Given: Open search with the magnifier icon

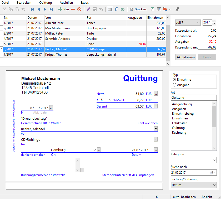Looking at the screenshot, I should (116, 9).
